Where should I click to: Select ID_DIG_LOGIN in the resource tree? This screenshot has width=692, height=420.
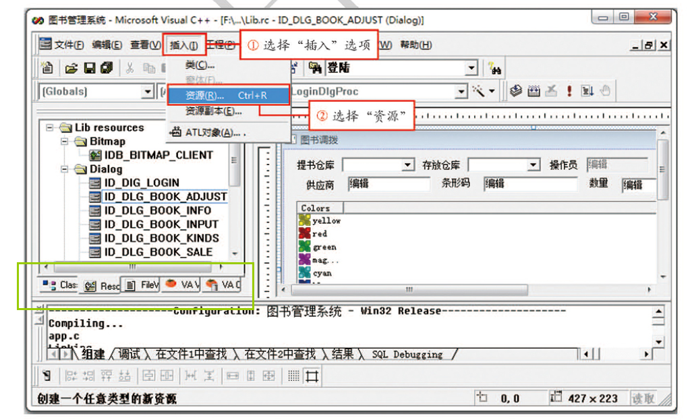pyautogui.click(x=142, y=183)
